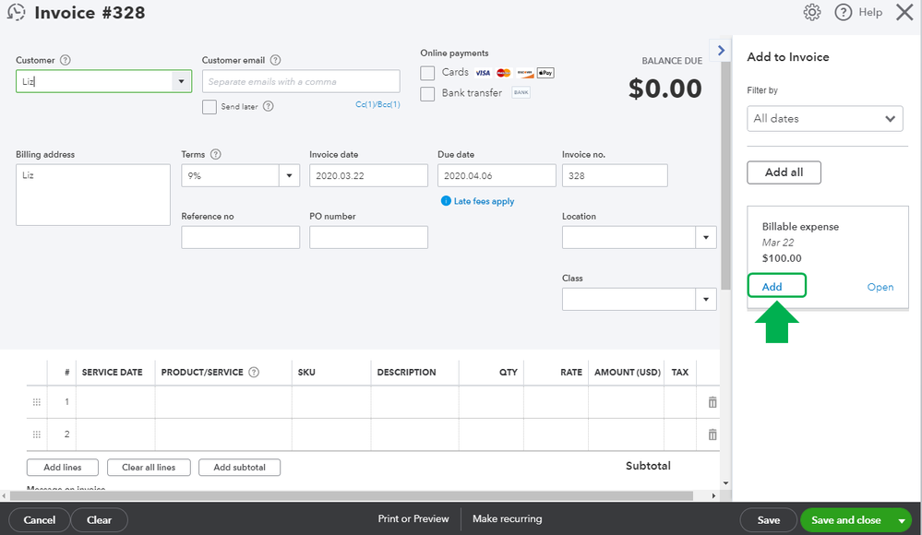This screenshot has width=922, height=535.
Task: Click the Send later help icon
Action: 269,106
